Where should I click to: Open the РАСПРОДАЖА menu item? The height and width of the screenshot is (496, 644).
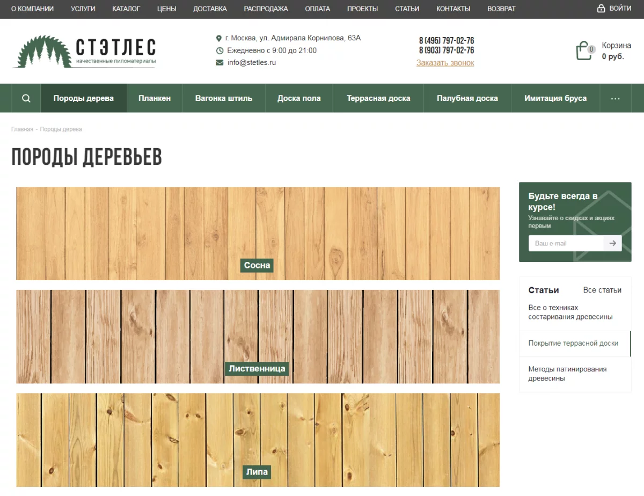[x=266, y=9]
